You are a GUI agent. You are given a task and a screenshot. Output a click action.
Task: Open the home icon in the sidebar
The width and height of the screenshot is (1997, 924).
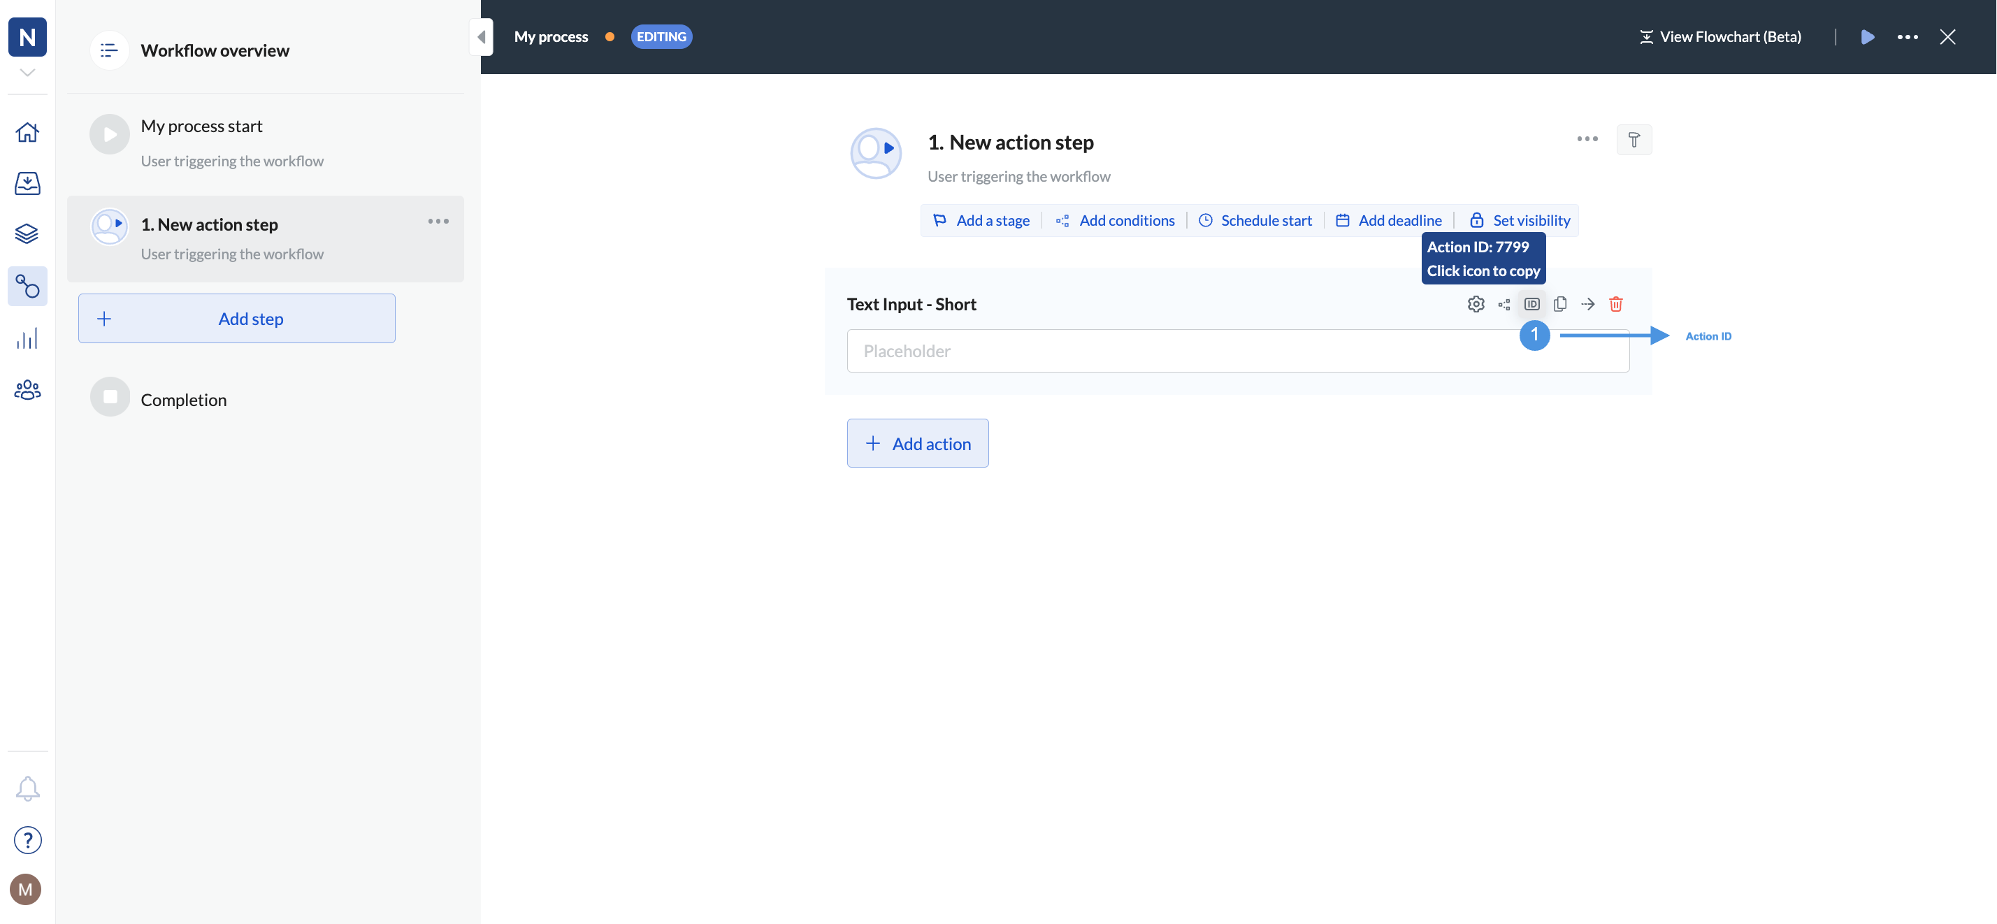(x=27, y=132)
